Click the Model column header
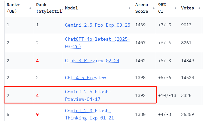203x121 pixels. pyautogui.click(x=71, y=8)
